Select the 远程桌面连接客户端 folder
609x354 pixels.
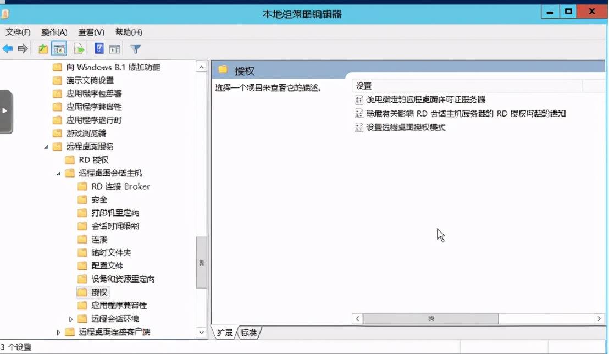(x=107, y=332)
